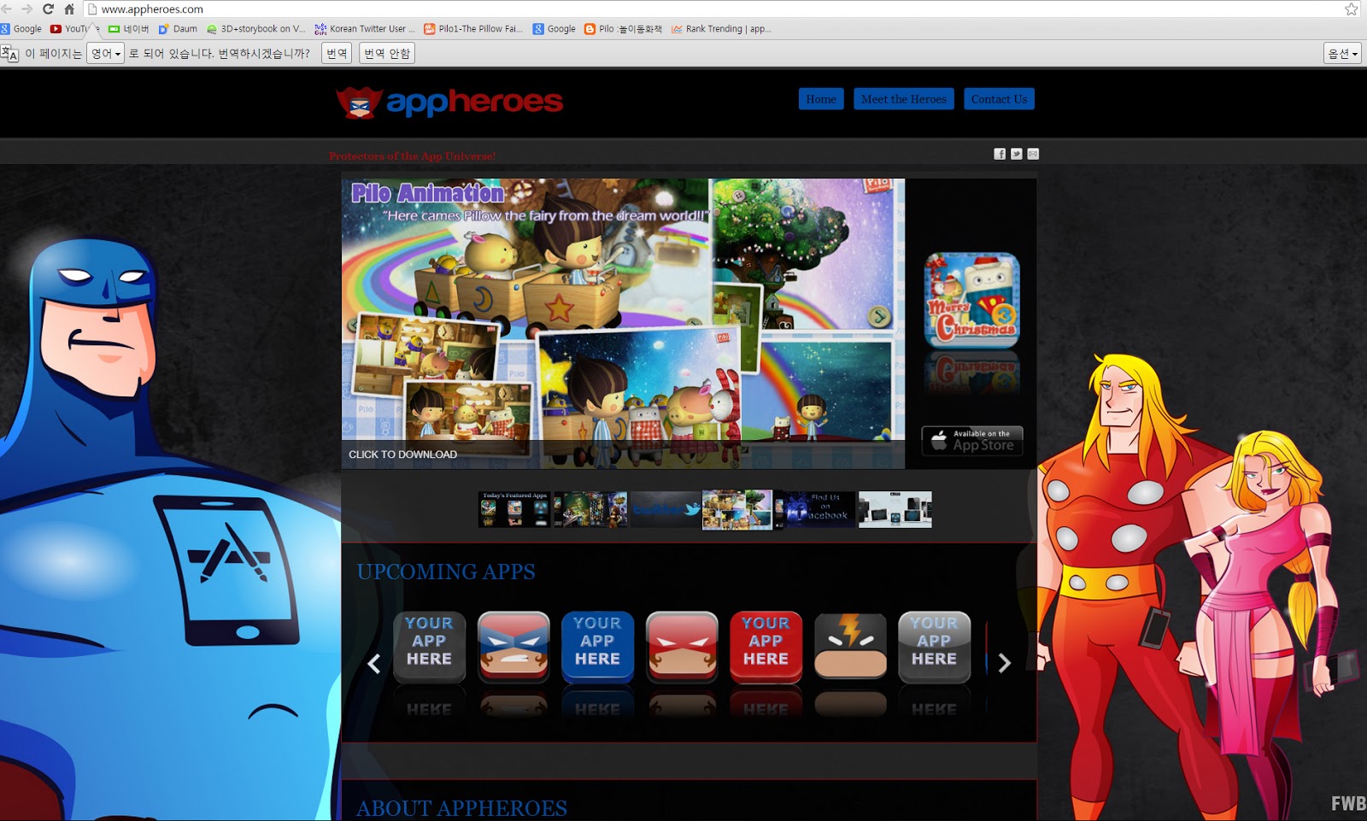The width and height of the screenshot is (1367, 821).
Task: Click the gray Your App Here icon beside the previous arrow
Action: point(429,647)
